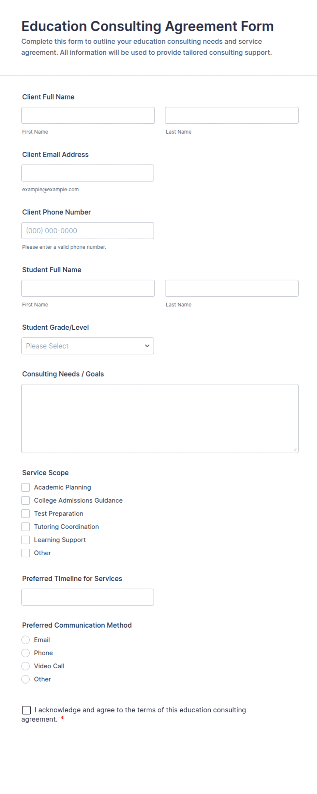Viewport: 317px width, 794px height.
Task: Check the Academic Planning checkbox
Action: coord(26,487)
